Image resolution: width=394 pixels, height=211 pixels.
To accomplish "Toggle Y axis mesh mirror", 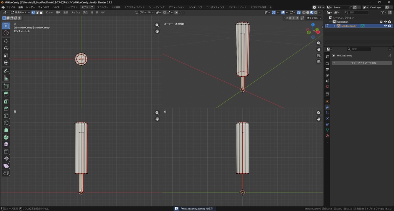I will click(294, 18).
